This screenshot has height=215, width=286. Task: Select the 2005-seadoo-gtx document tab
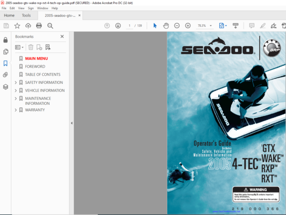pos(60,16)
